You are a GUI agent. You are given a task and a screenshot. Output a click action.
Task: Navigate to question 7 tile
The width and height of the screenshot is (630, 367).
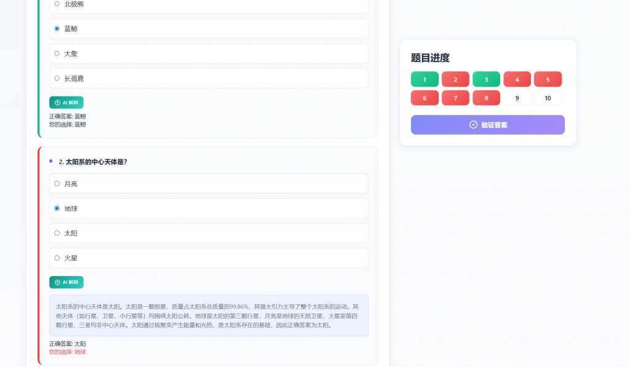click(456, 98)
